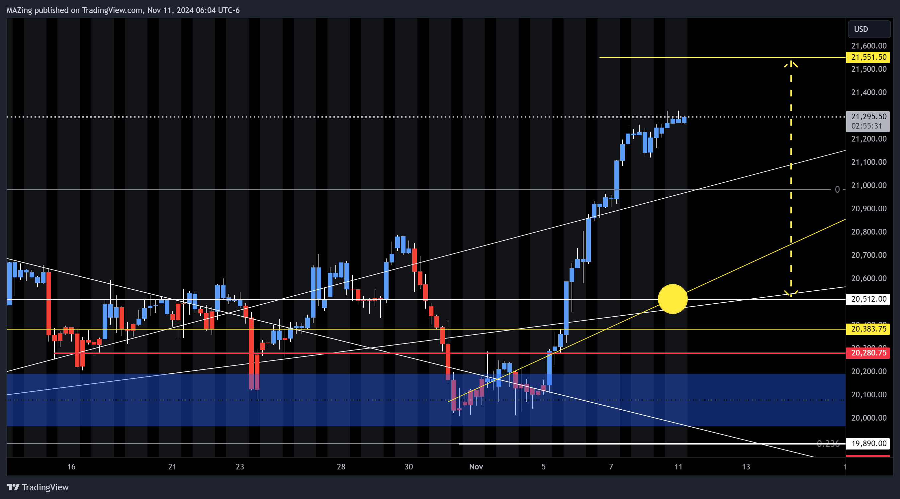Click the 21,000.00 price axis tick
Image resolution: width=900 pixels, height=499 pixels.
pyautogui.click(x=868, y=185)
